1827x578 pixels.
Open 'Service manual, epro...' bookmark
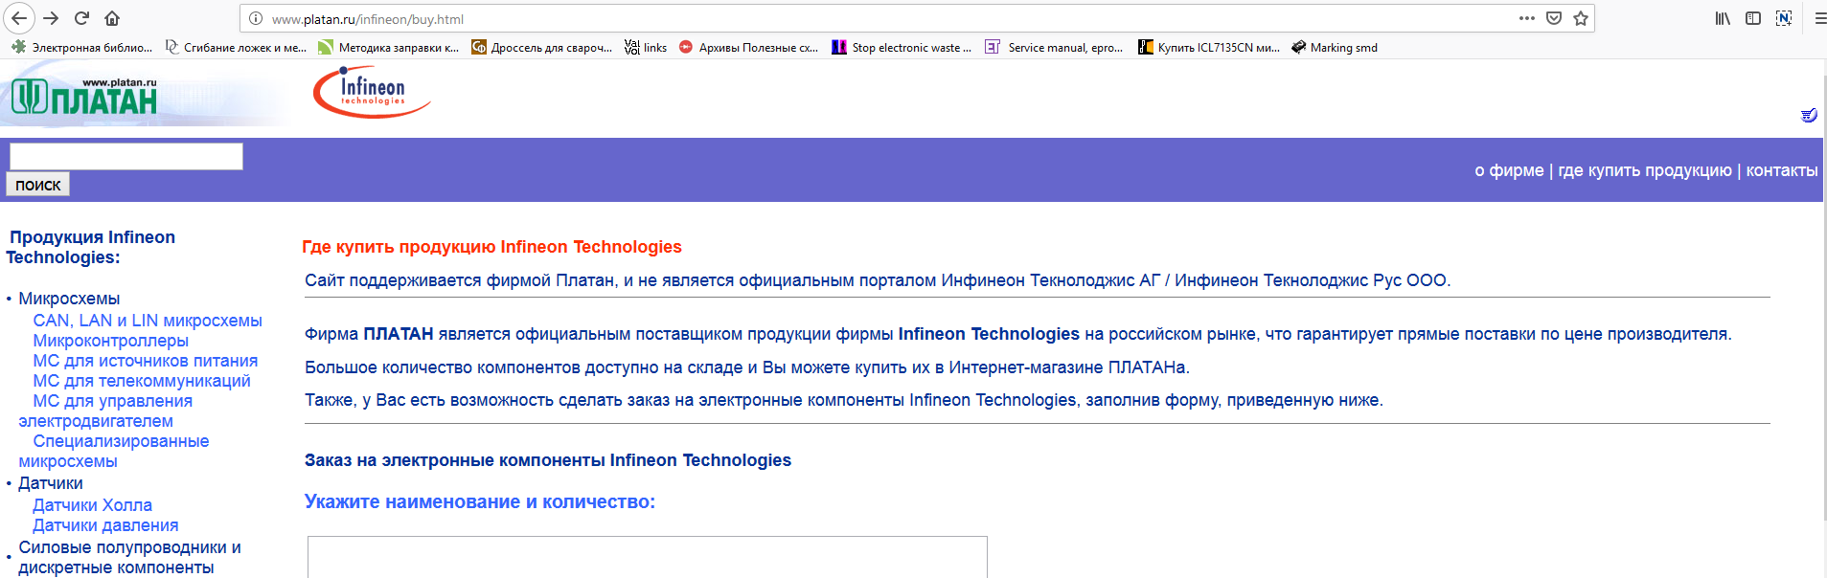(x=1055, y=47)
